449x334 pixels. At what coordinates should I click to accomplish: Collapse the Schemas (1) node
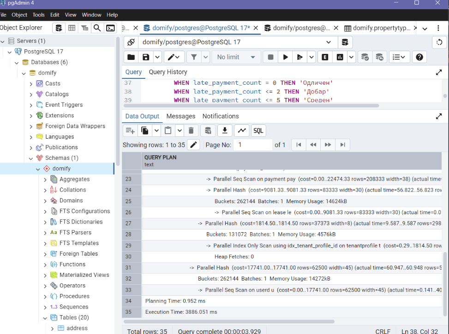pos(31,158)
